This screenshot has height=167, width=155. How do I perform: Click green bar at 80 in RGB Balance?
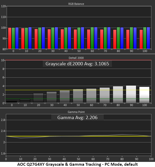pyautogui.click(x=118, y=38)
